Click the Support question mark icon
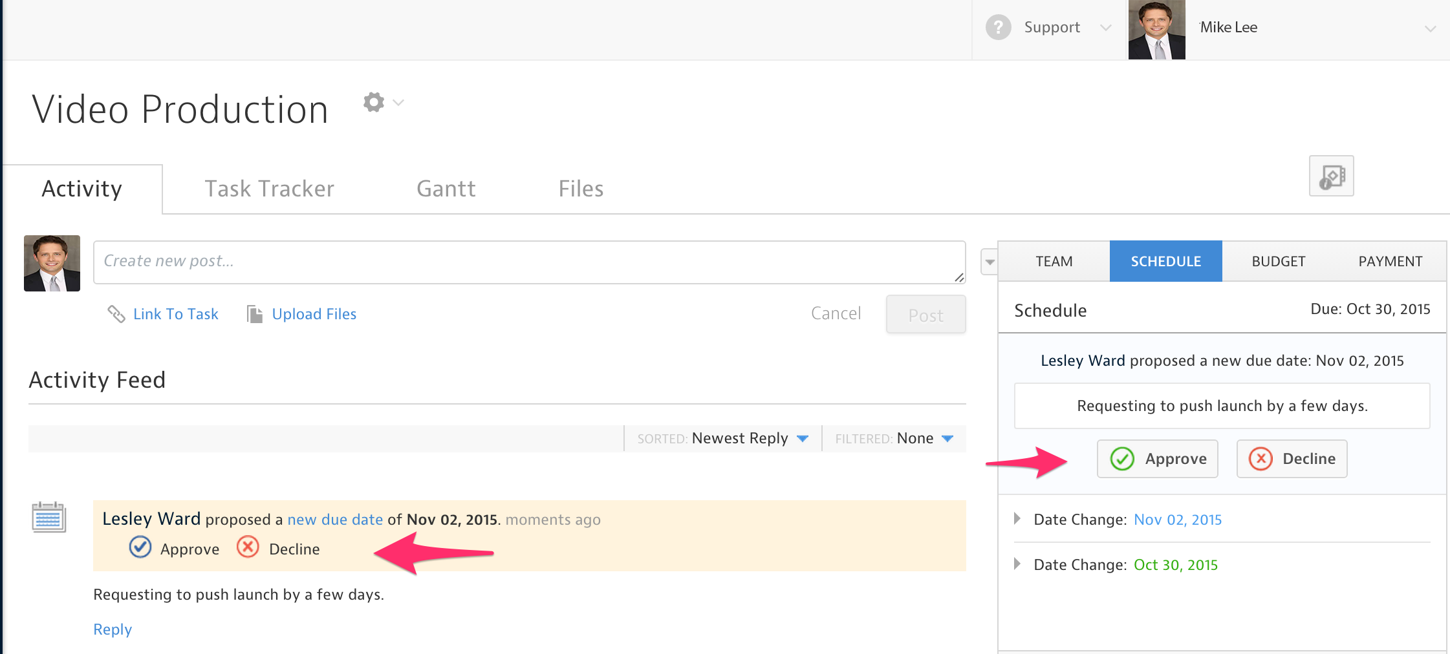 (x=998, y=27)
